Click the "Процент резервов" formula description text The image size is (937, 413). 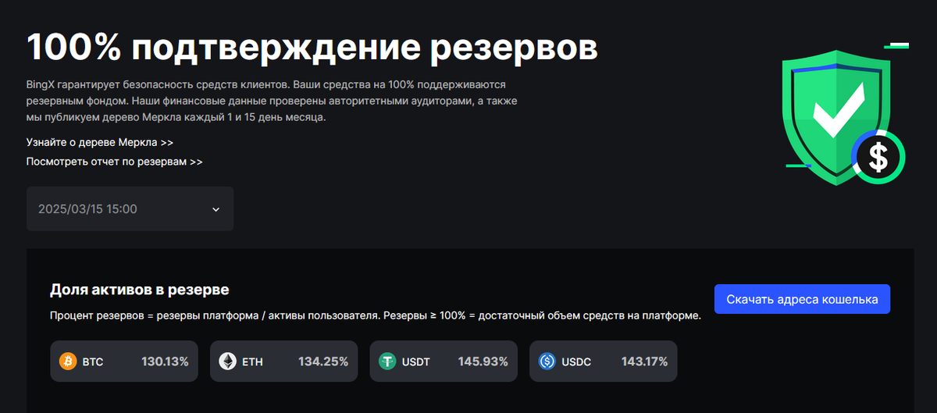(376, 316)
